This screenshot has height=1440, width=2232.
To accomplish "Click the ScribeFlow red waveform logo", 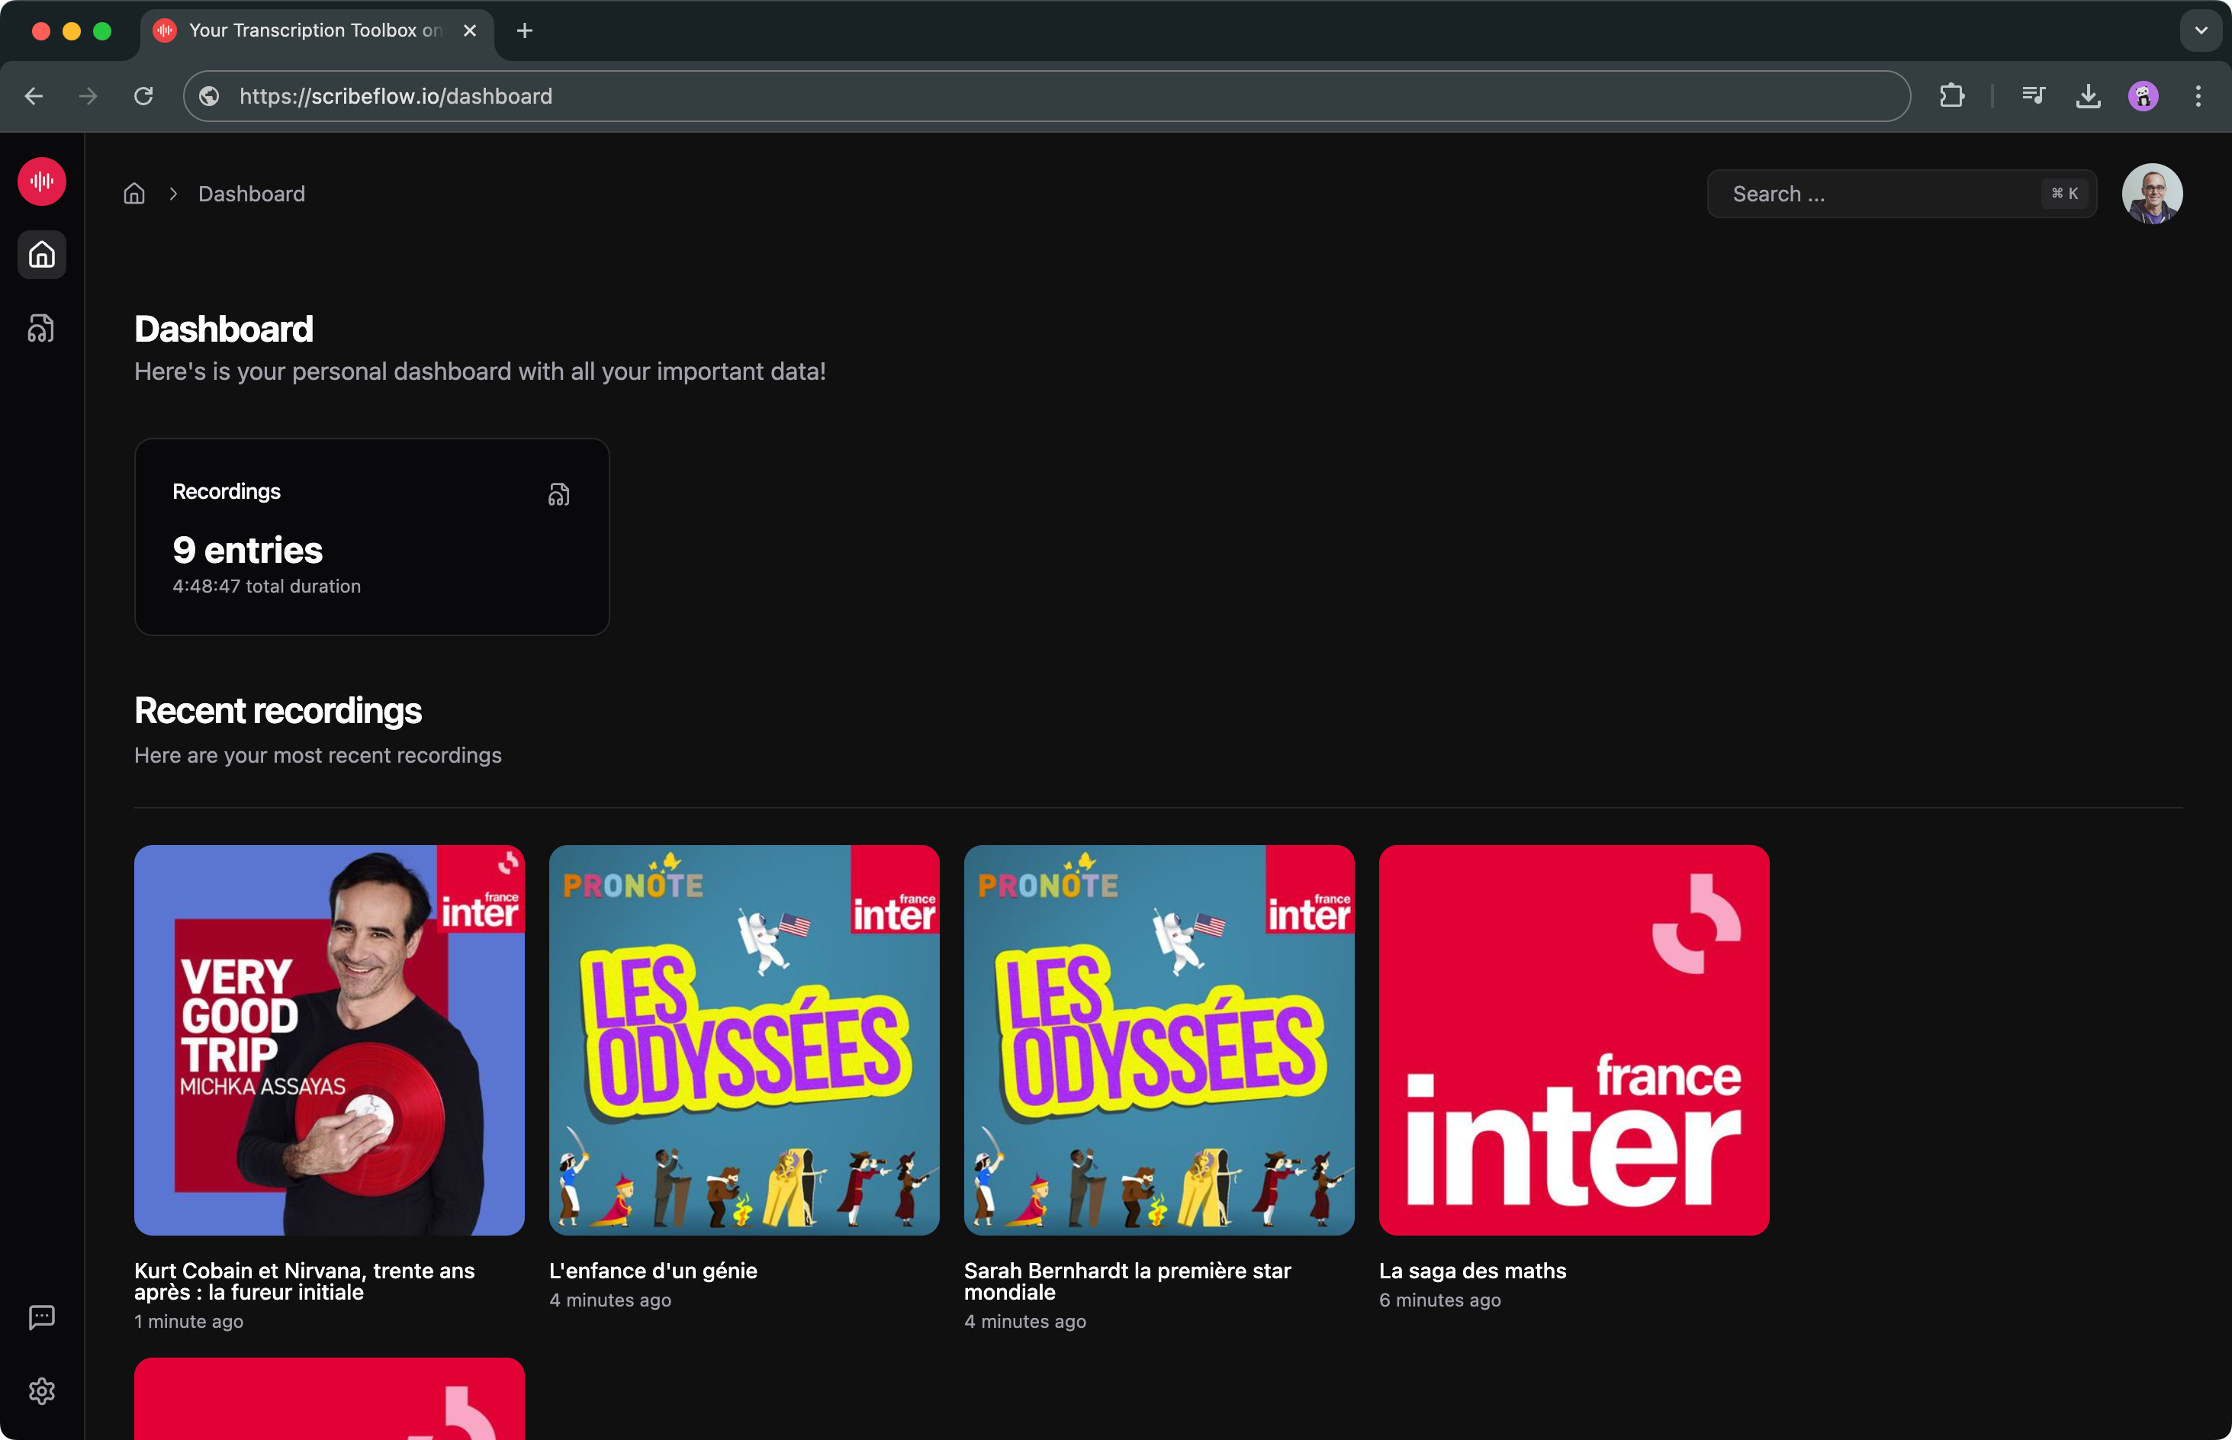I will click(42, 182).
